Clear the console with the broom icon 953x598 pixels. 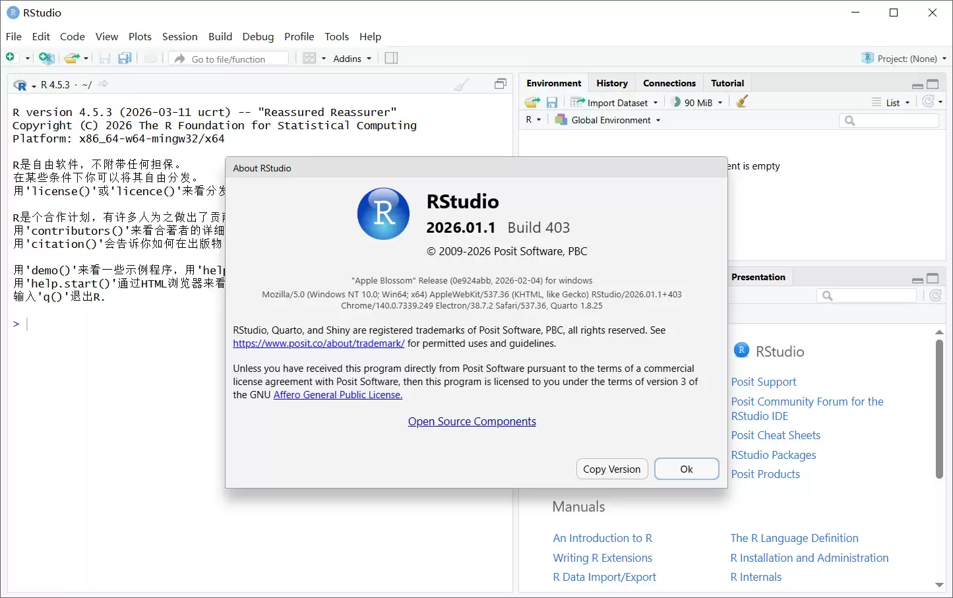point(462,84)
